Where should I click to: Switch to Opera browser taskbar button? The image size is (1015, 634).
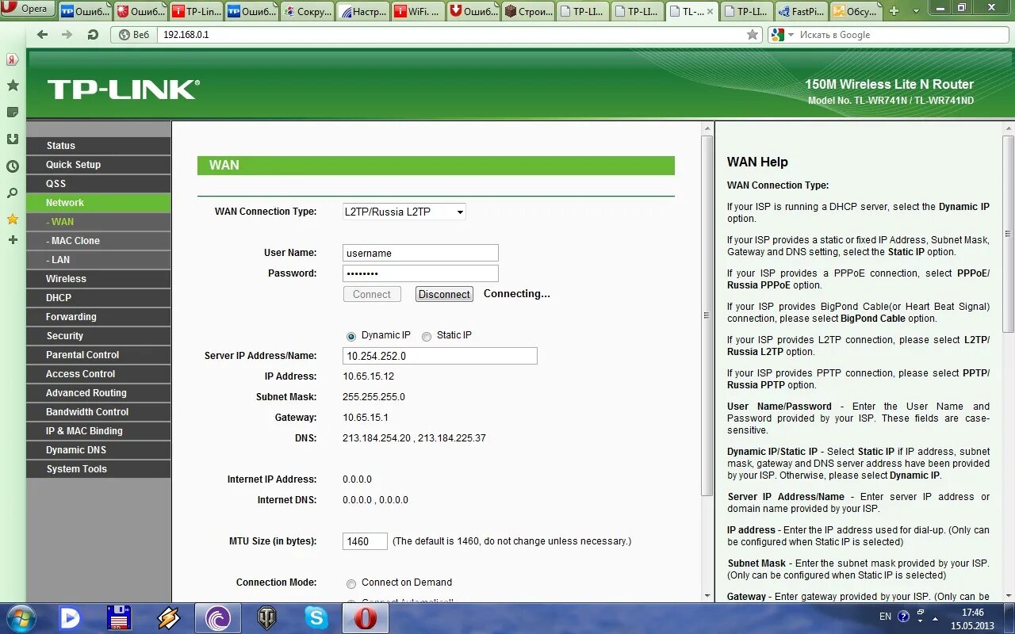pyautogui.click(x=366, y=617)
